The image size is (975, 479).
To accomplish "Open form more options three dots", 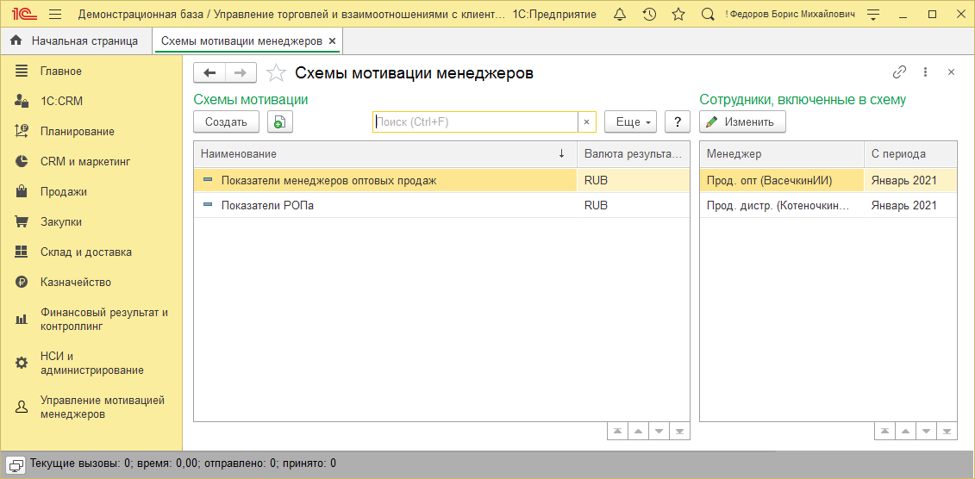I will tap(925, 72).
